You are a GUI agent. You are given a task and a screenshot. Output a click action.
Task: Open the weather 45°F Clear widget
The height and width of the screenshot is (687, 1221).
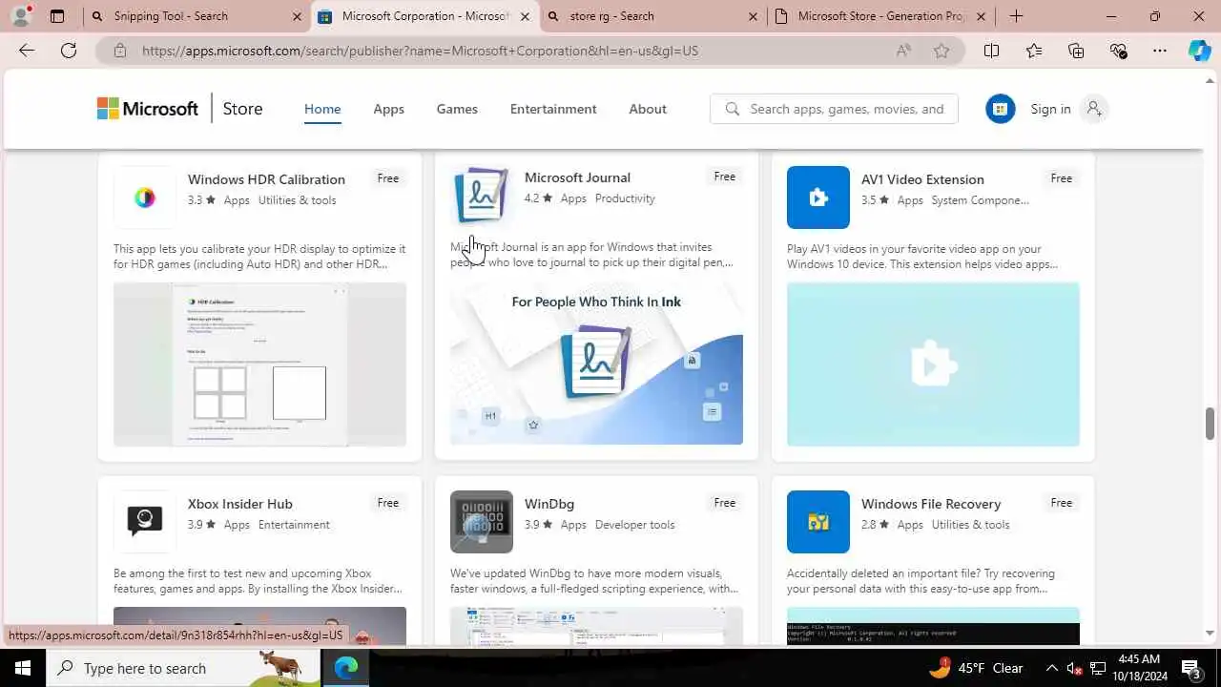975,668
